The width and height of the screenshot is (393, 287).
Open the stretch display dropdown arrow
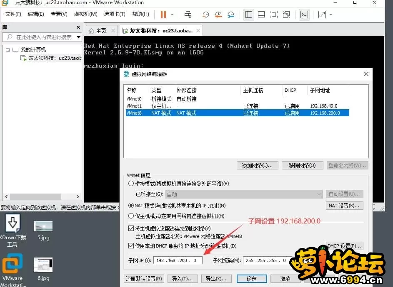(331, 15)
